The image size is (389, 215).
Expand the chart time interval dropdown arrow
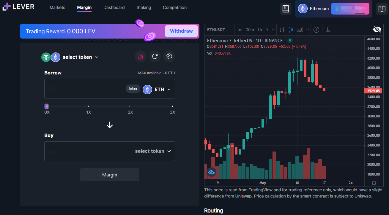click(x=273, y=30)
